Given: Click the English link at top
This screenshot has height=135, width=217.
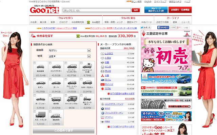Looking at the screenshot, I should click(148, 2).
